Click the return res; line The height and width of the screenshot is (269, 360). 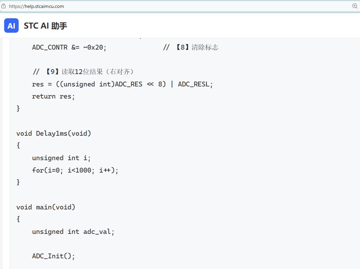point(53,96)
